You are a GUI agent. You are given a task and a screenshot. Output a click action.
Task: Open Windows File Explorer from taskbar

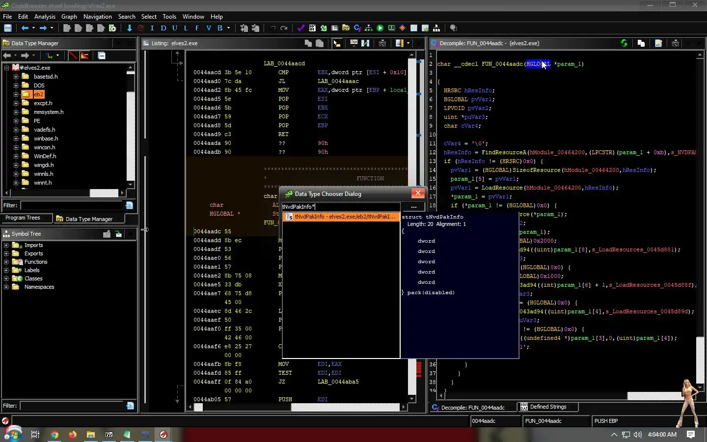91,435
